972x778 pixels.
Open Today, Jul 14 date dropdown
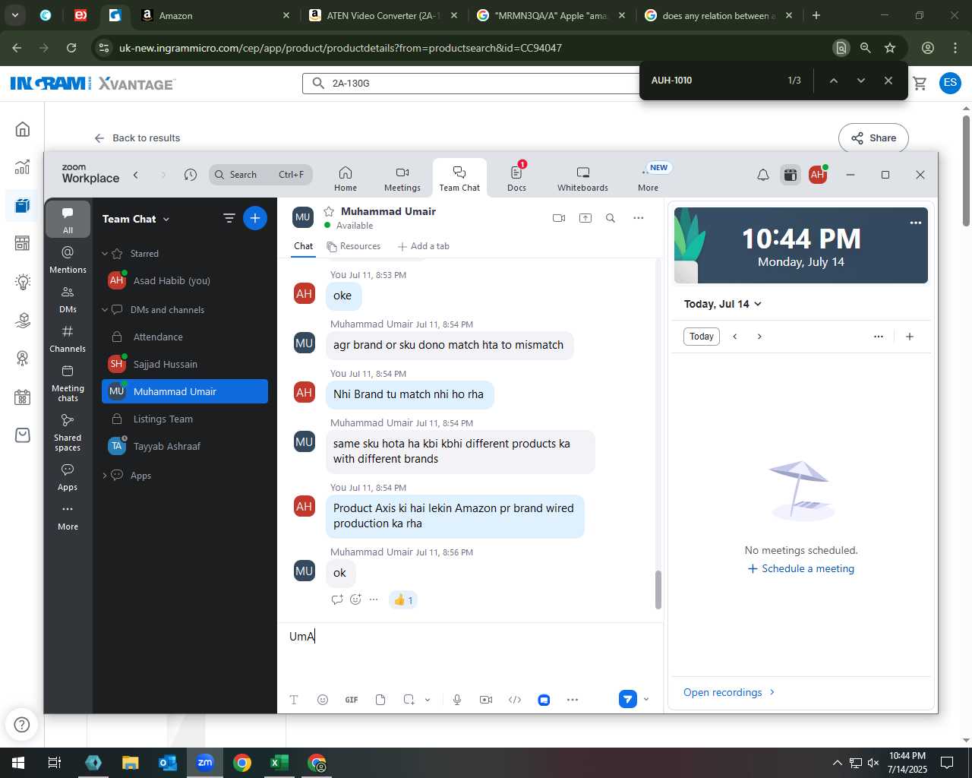point(722,304)
